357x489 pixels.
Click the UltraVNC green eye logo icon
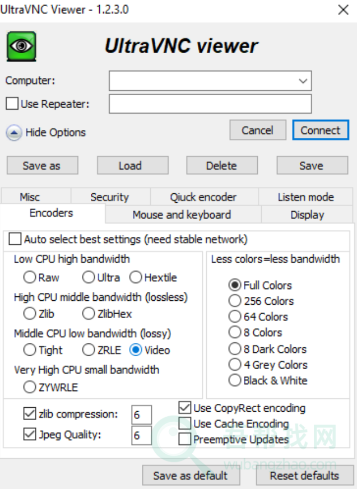click(21, 46)
